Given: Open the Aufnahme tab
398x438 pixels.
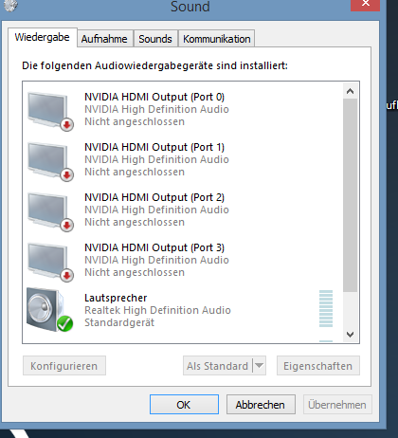Looking at the screenshot, I should [x=104, y=39].
